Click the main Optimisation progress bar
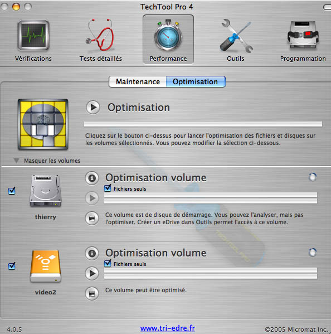Image resolution: width=331 pixels, height=334 pixels. 203,124
